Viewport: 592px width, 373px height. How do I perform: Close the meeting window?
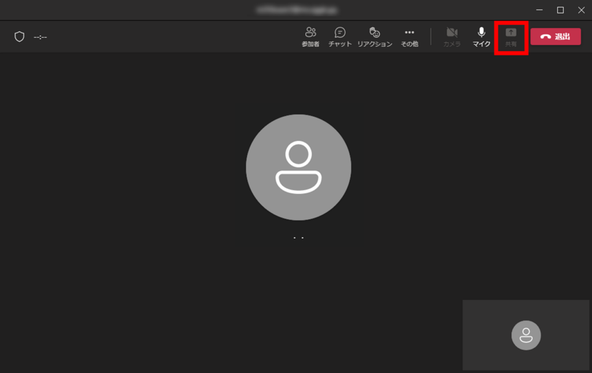point(581,10)
